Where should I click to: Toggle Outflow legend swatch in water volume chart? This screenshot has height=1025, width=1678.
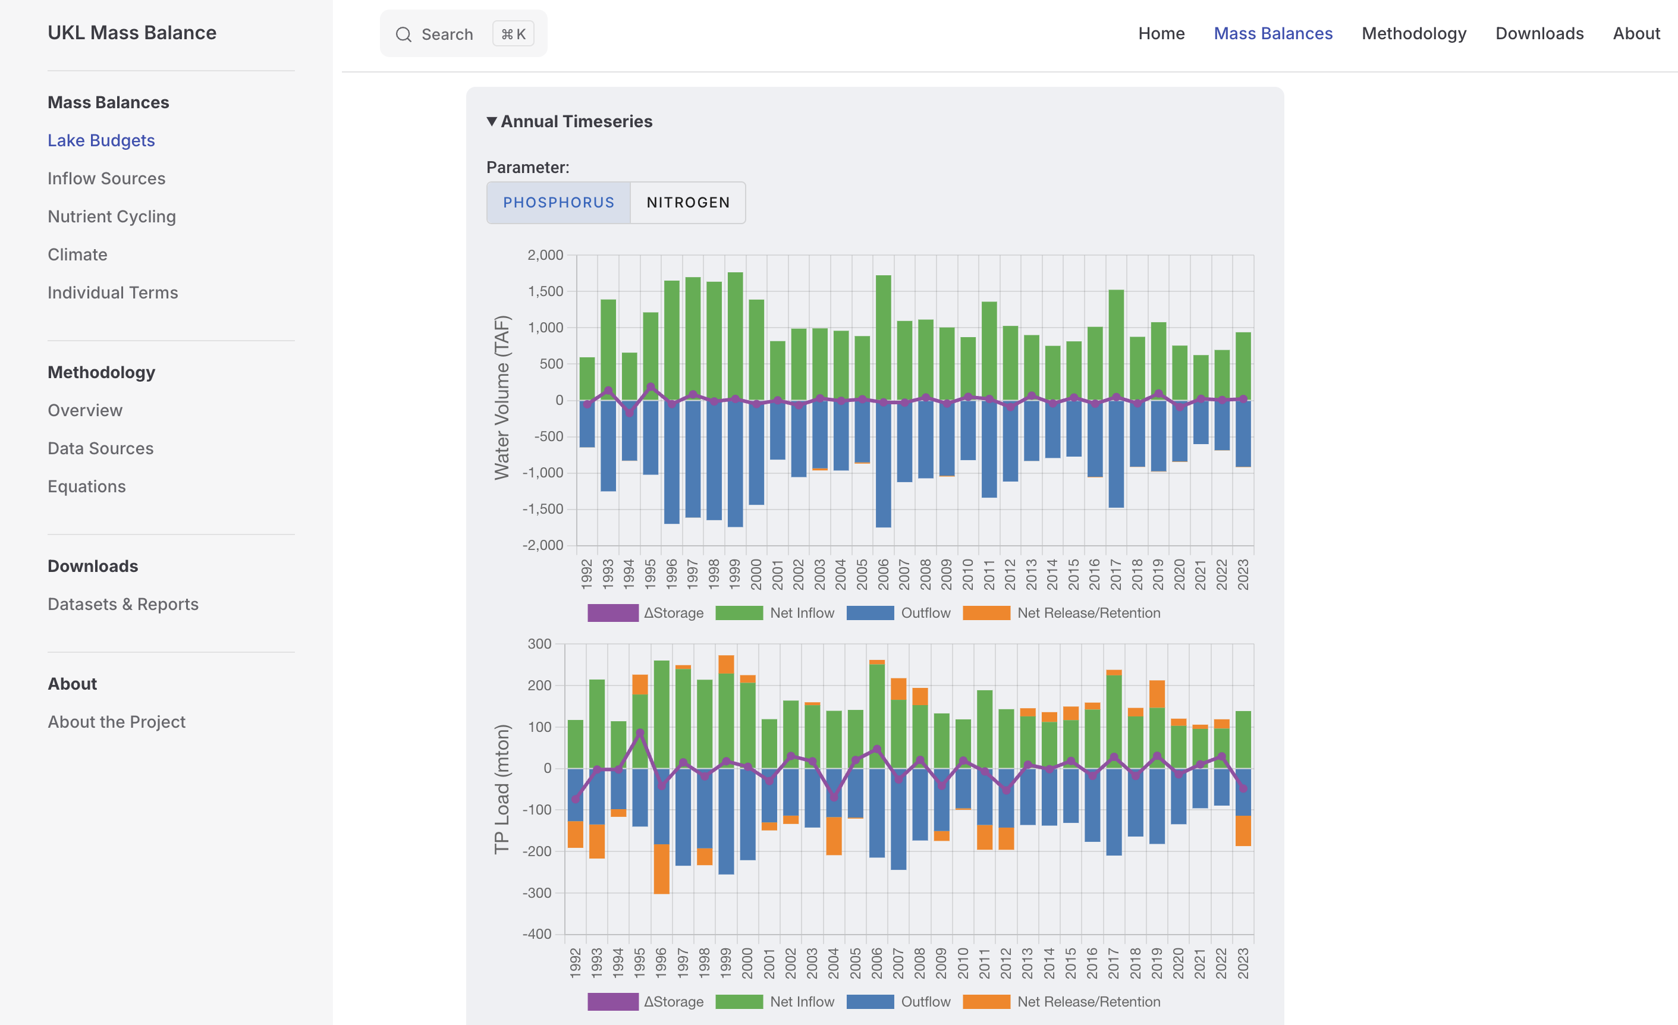870,613
